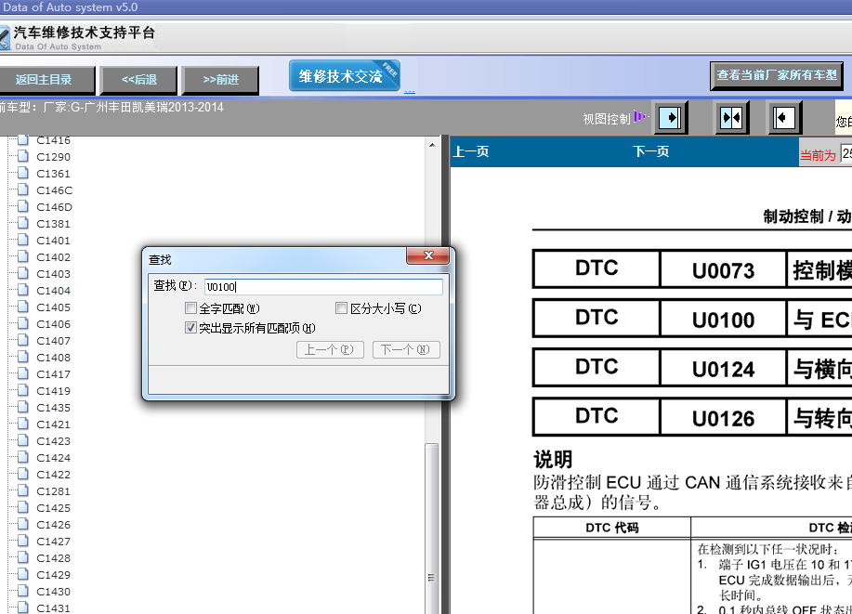Click the collapse-left view control icon
This screenshot has height=614, width=852.
(x=783, y=117)
